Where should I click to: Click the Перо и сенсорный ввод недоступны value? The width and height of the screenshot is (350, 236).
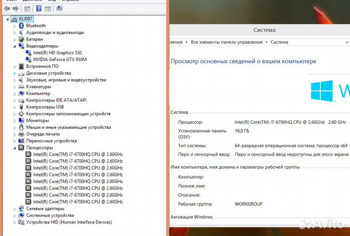pos(292,154)
